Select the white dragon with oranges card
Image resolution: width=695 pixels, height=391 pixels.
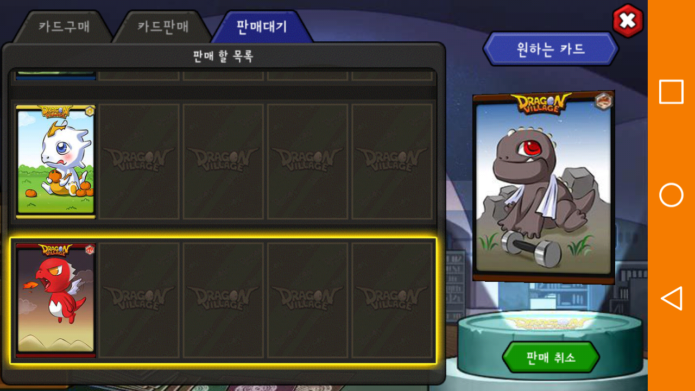click(x=55, y=162)
